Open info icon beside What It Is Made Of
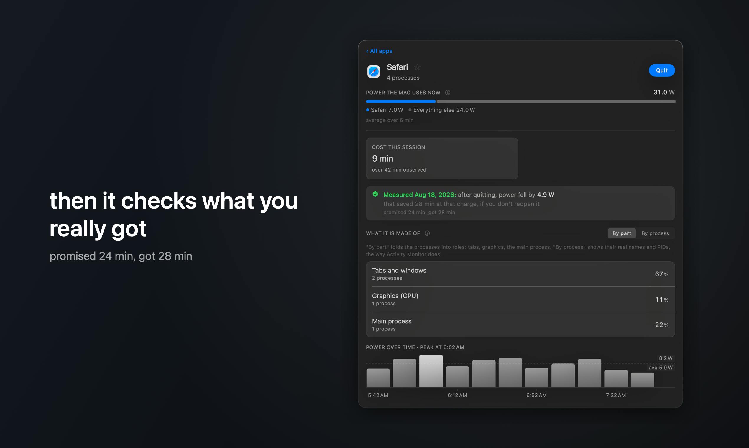The image size is (749, 448). (427, 233)
